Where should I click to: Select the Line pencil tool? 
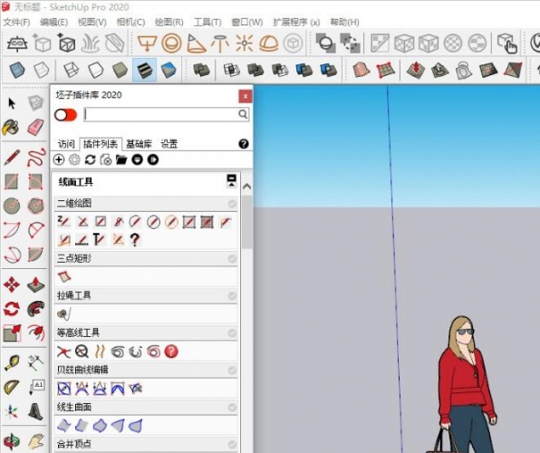click(x=12, y=158)
